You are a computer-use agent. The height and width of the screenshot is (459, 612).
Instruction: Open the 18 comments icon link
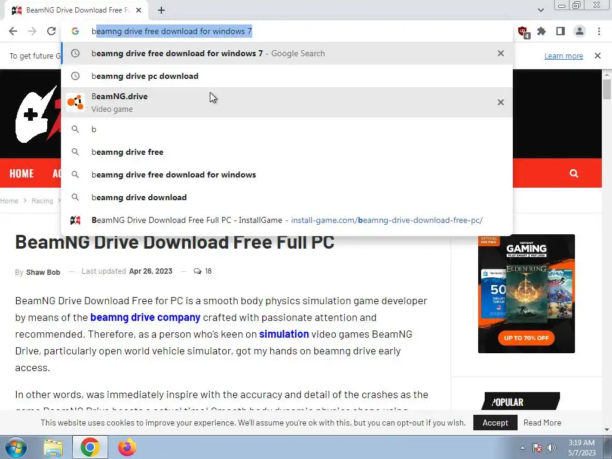tap(202, 271)
